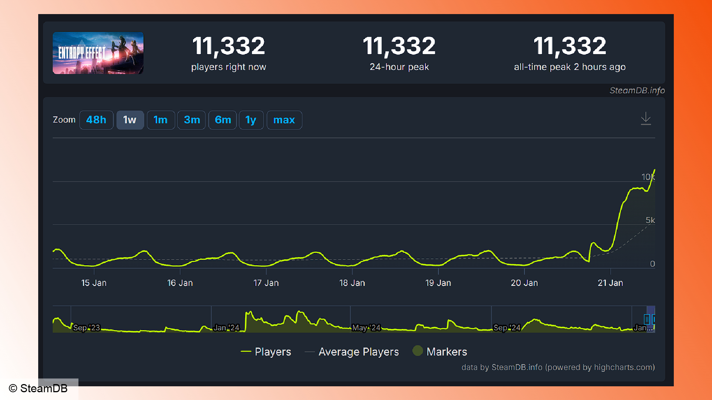Click the 24-hour peak label
The image size is (712, 400).
[399, 67]
